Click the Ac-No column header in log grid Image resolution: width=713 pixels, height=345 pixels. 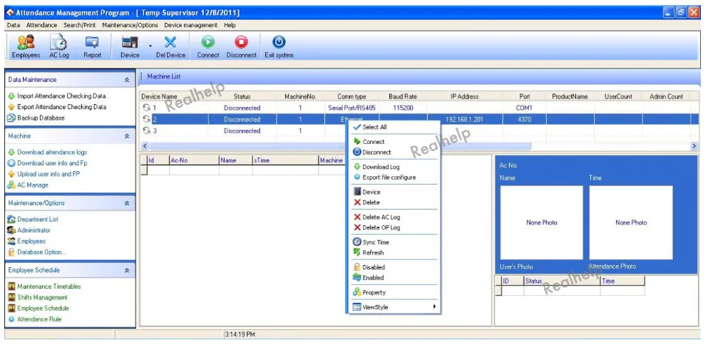point(194,160)
